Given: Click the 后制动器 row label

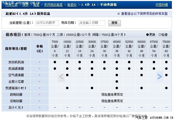Looking at the screenshot, I should (16, 101).
